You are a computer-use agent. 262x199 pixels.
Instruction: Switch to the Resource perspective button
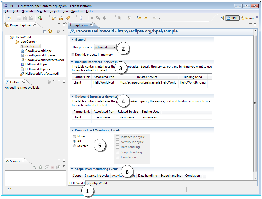[248, 18]
